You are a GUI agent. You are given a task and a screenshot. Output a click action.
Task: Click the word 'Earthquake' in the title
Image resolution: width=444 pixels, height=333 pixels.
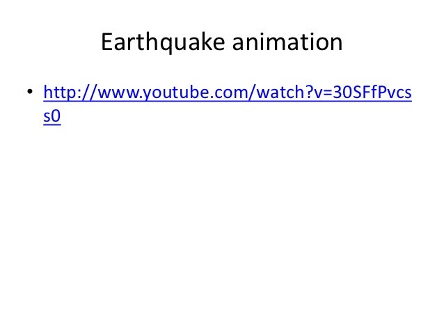point(163,42)
